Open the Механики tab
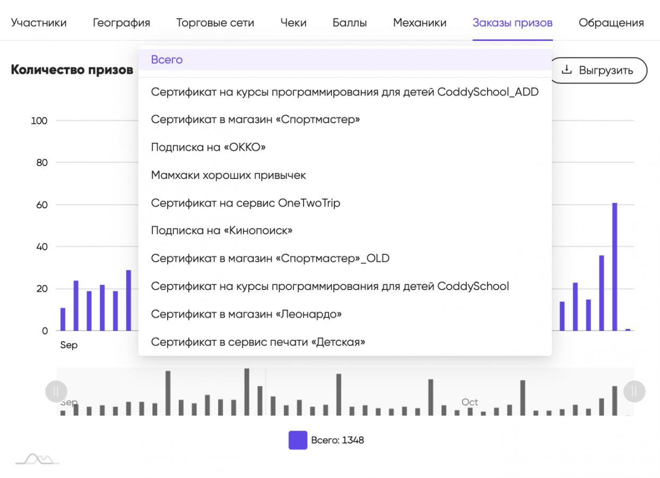 420,23
